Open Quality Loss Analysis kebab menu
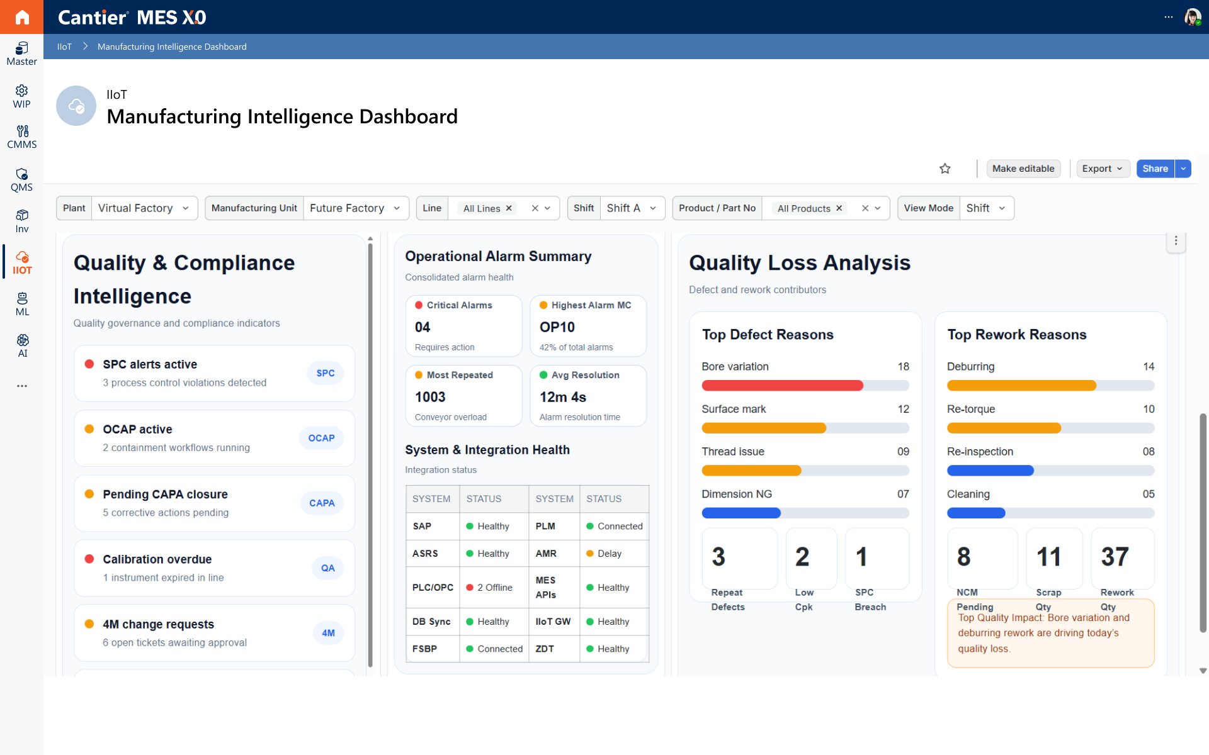The width and height of the screenshot is (1209, 755). [x=1176, y=241]
